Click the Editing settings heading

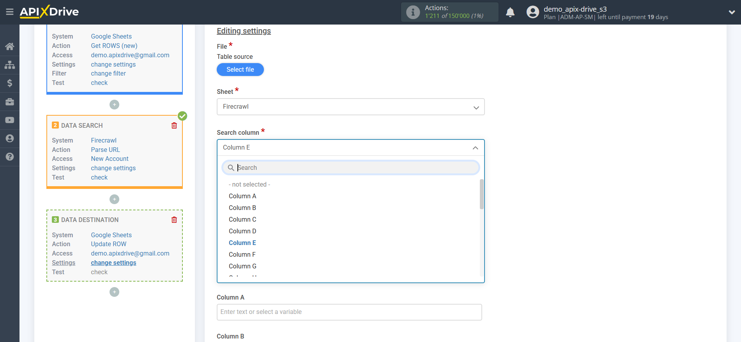pos(244,31)
